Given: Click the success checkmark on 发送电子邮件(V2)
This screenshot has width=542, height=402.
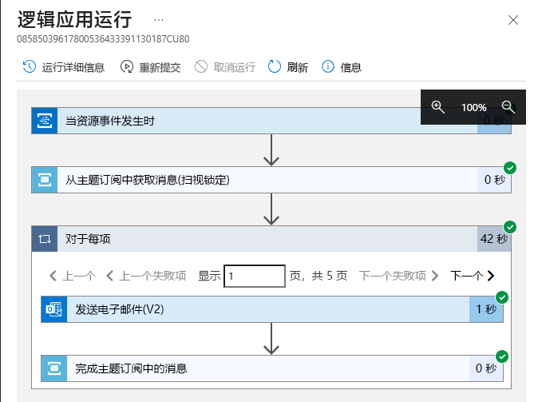Looking at the screenshot, I should pos(502,297).
